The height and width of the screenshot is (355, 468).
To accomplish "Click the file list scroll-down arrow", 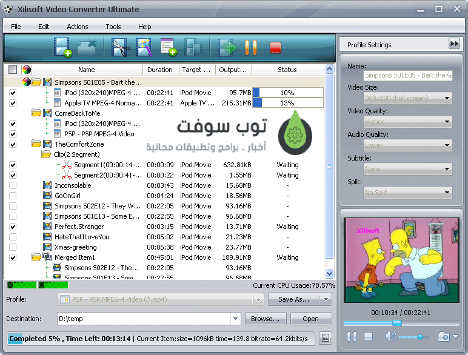I will click(x=329, y=273).
